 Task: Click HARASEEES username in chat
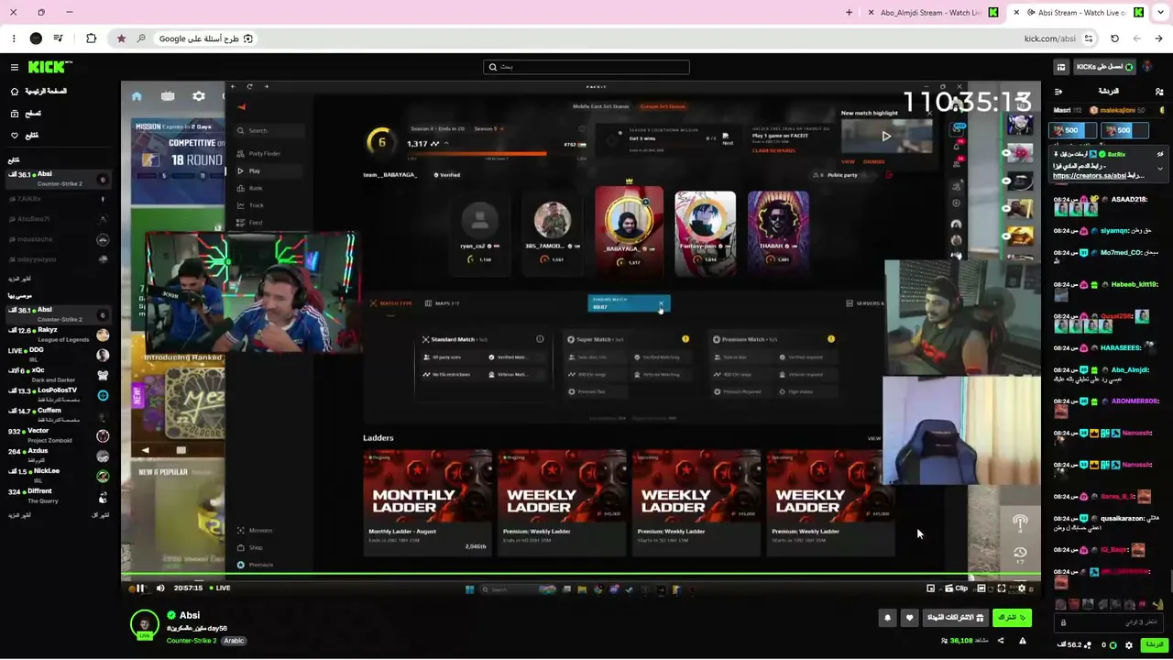pyautogui.click(x=1121, y=347)
